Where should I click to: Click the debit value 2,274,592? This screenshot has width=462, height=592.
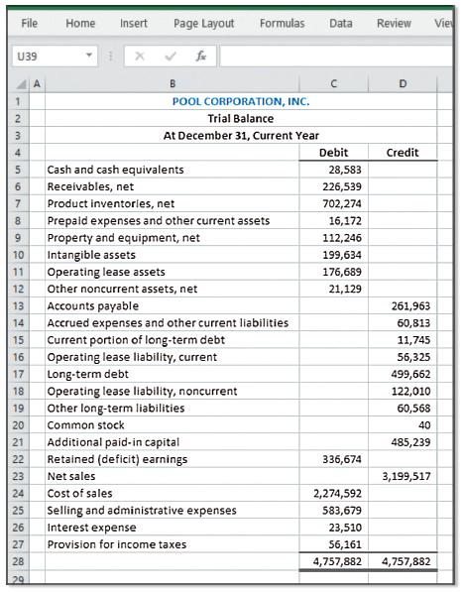(x=337, y=493)
